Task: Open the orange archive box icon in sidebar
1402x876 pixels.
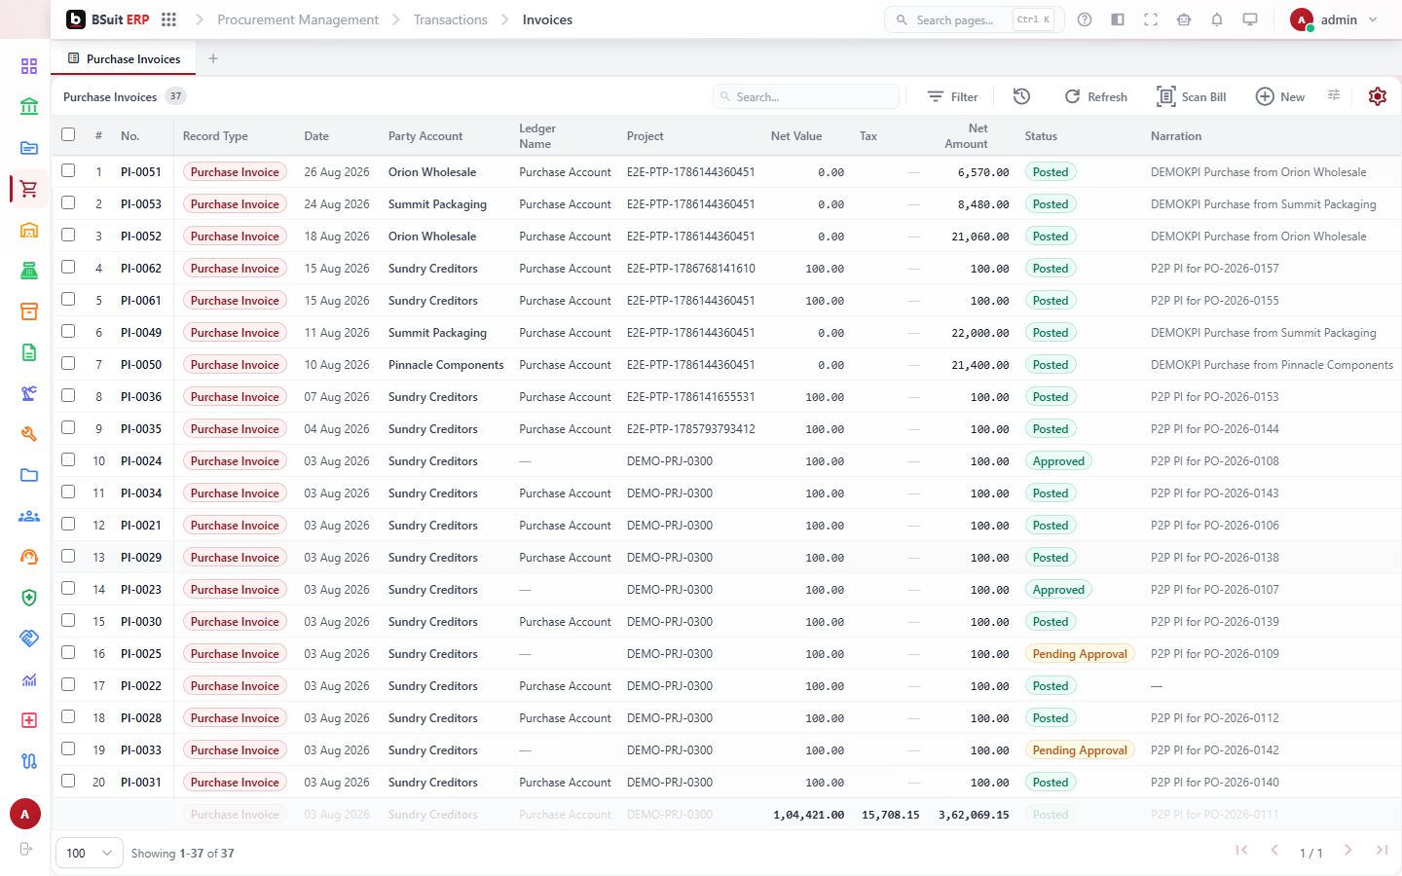Action: coord(29,311)
